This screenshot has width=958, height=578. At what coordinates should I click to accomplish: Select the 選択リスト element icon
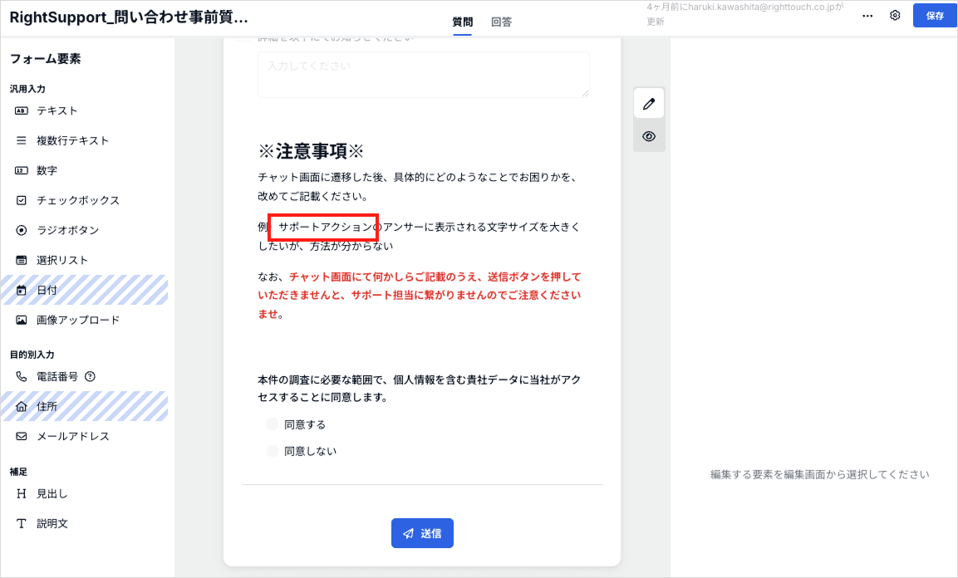tap(22, 260)
